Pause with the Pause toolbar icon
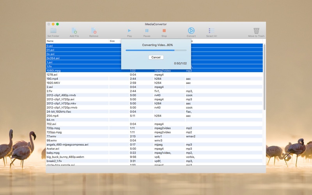This screenshot has width=312, height=195. point(147,31)
